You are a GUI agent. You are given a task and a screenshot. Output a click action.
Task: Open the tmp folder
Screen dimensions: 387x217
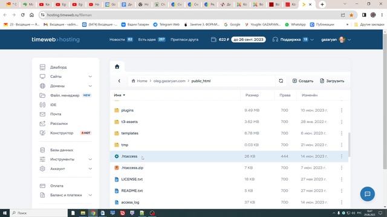[x=125, y=145]
